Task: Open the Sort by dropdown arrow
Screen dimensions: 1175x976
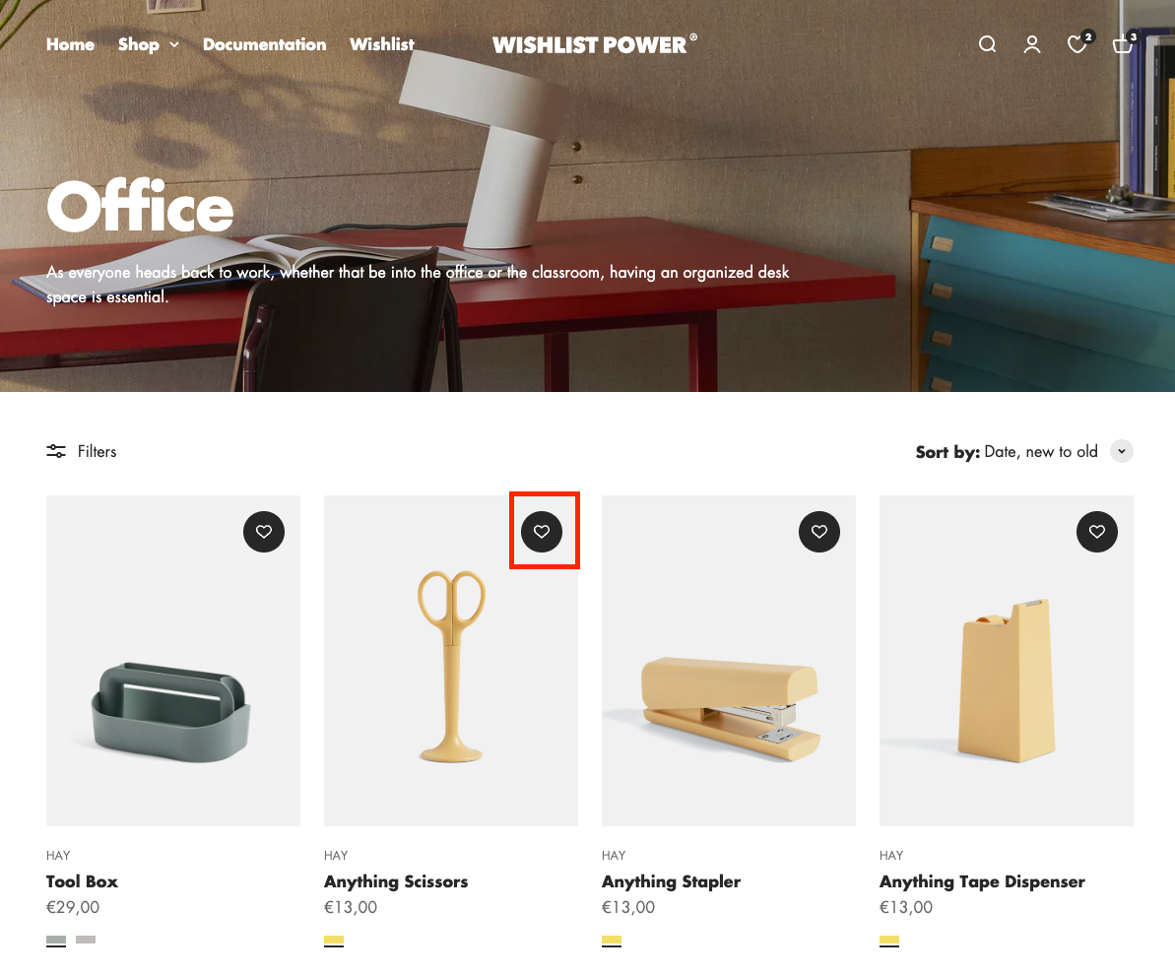Action: point(1121,451)
